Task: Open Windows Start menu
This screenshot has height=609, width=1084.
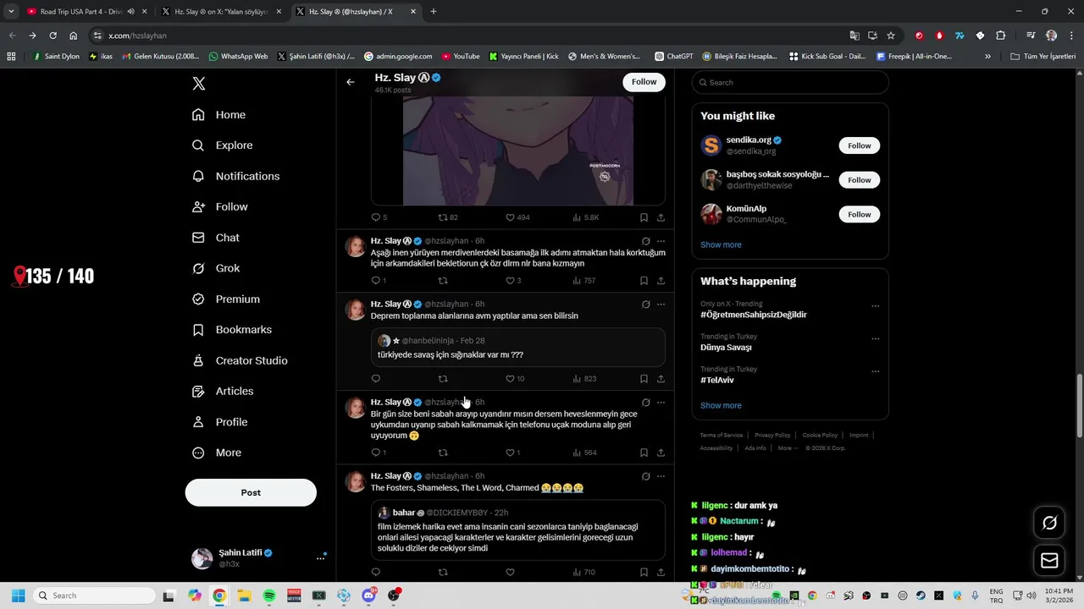Action: click(18, 595)
